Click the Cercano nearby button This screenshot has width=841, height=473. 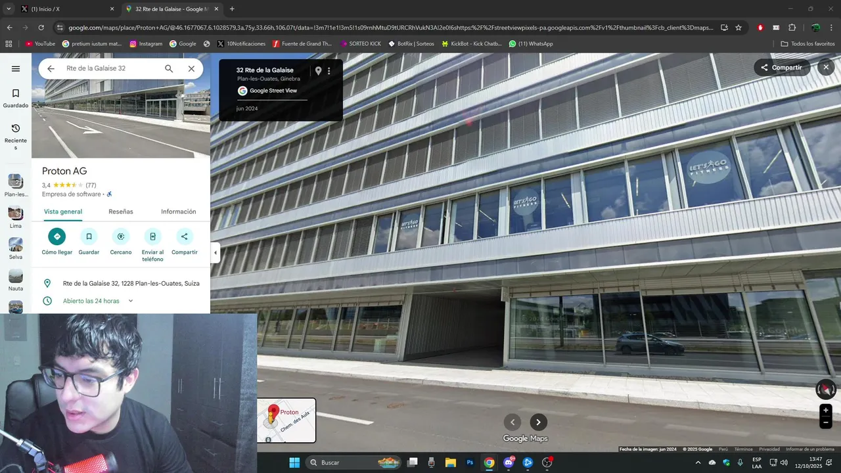coord(121,242)
